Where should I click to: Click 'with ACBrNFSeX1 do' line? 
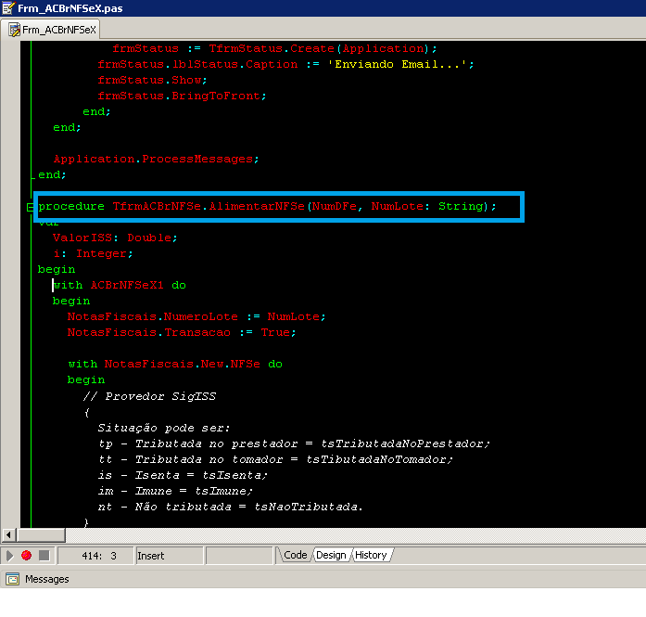pyautogui.click(x=120, y=286)
